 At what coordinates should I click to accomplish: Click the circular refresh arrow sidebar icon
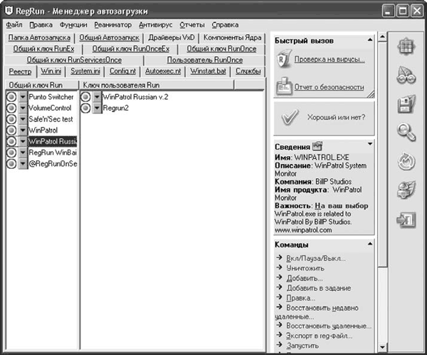coord(406,161)
